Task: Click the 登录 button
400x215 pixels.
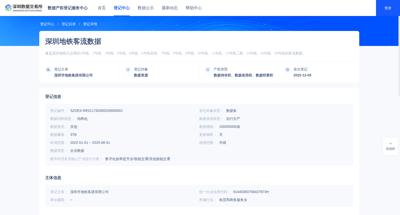Action: pyautogui.click(x=388, y=8)
